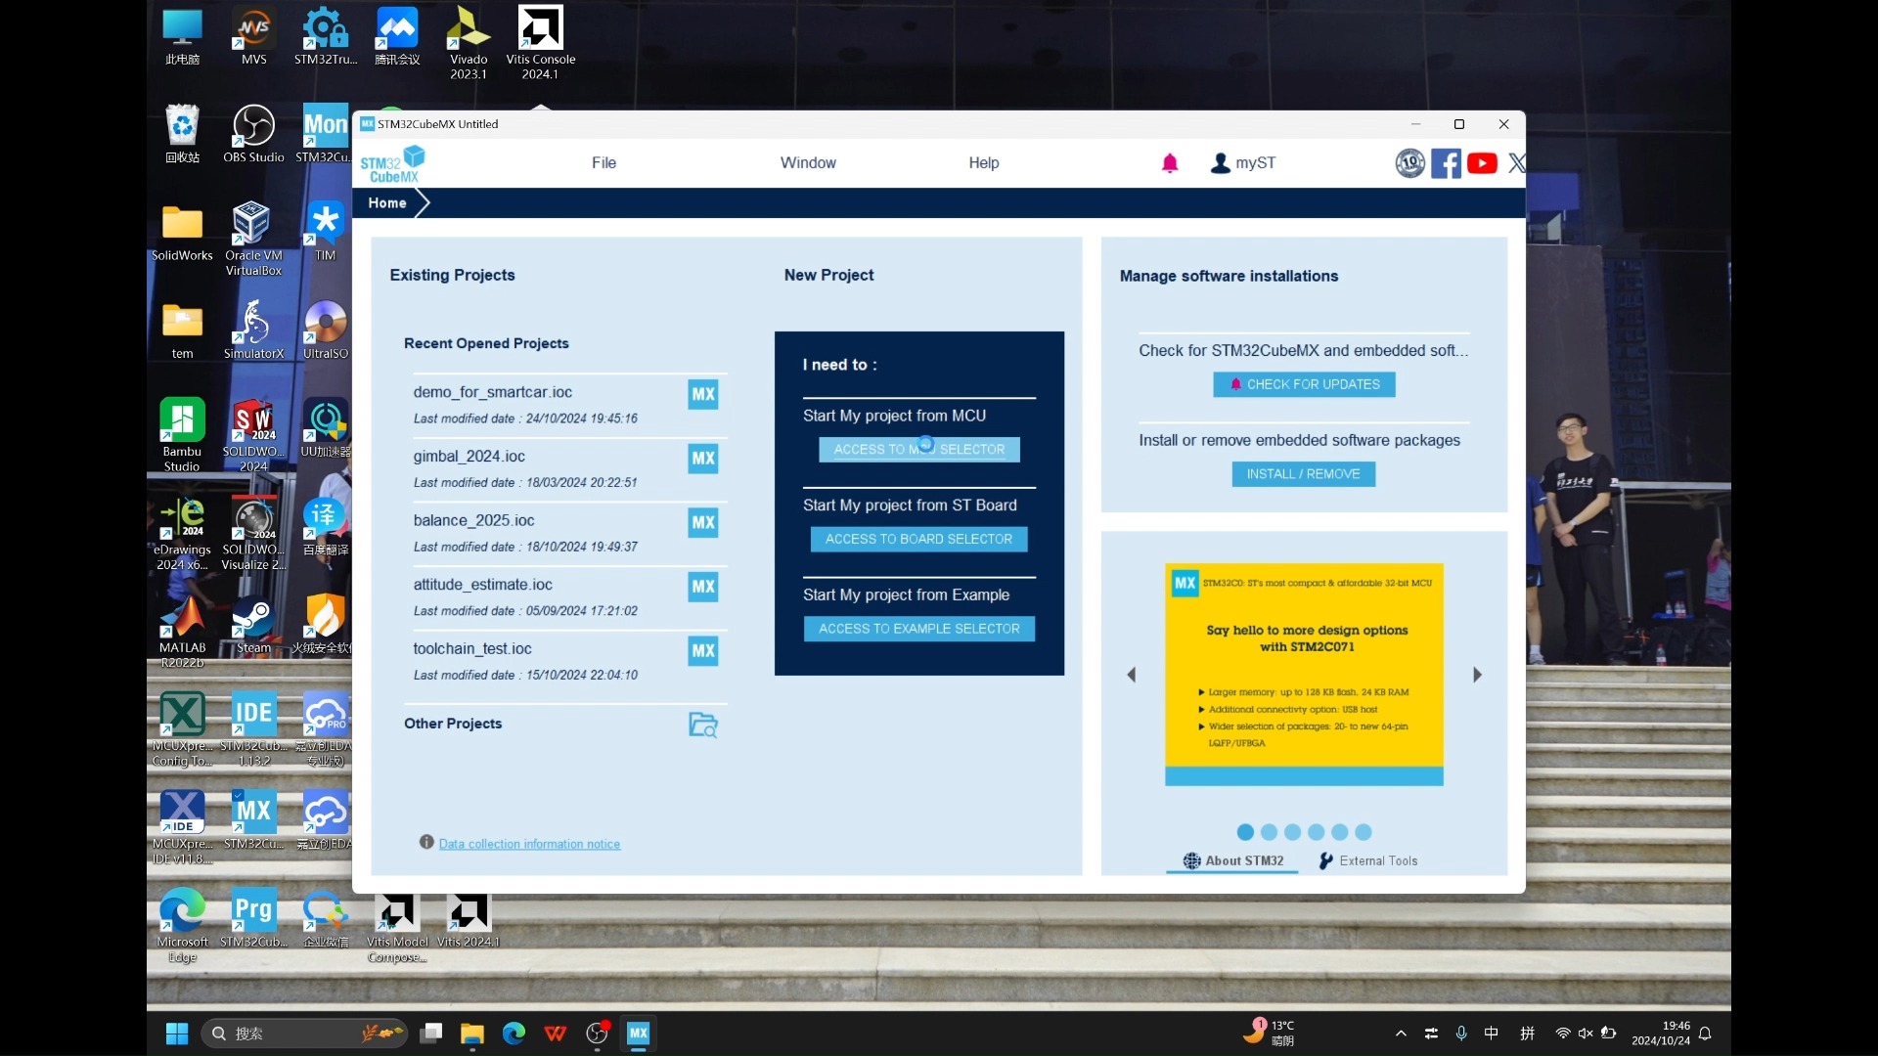Select the fifth carousel dot
Viewport: 1878px width, 1056px height.
coord(1340,832)
